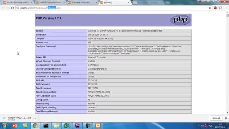The height and width of the screenshot is (129, 229).
Task: Switch to Welcome to XAMPP tab
Action: (83, 3)
